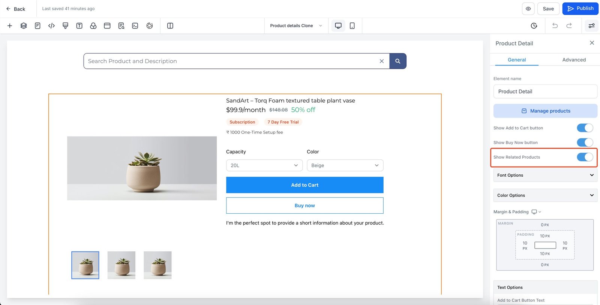The width and height of the screenshot is (600, 305).
Task: Click the preview eye icon
Action: [528, 9]
